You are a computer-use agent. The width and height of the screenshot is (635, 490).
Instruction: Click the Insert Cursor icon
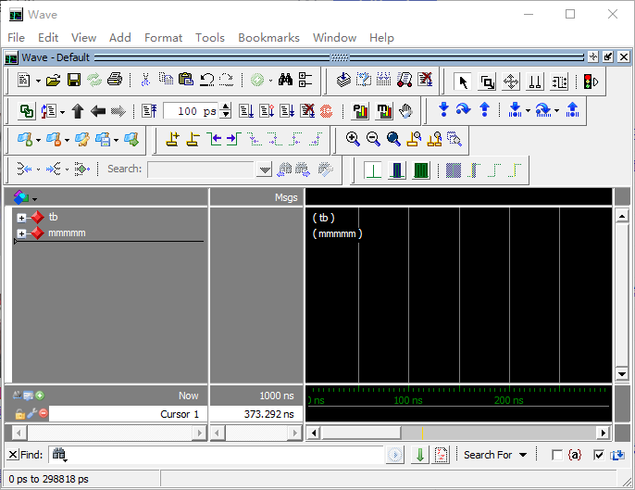[172, 139]
